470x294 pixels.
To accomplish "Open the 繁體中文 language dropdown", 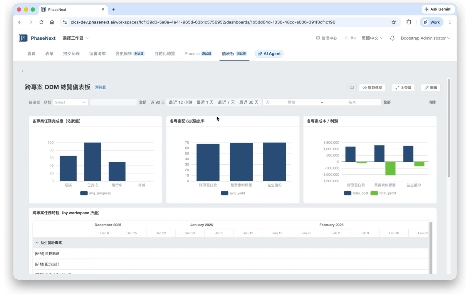I will (372, 38).
